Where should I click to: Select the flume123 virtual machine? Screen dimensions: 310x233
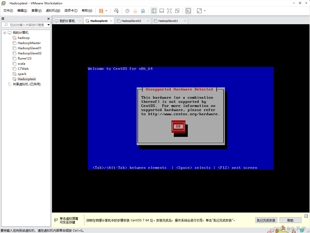click(x=25, y=59)
